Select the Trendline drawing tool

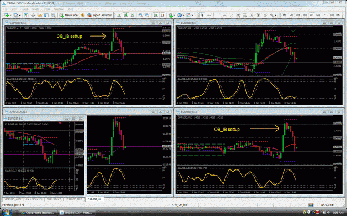(x=232, y=16)
